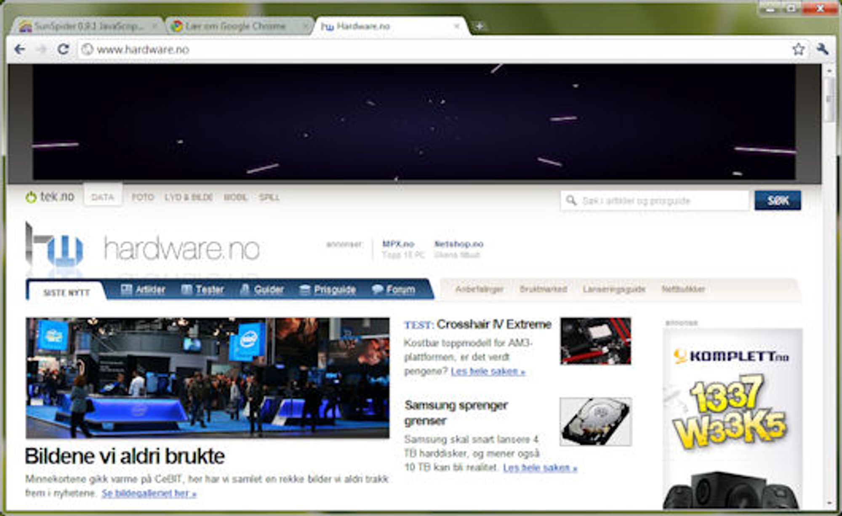The height and width of the screenshot is (516, 842).
Task: Click the Guider nav icon
Action: coord(245,290)
